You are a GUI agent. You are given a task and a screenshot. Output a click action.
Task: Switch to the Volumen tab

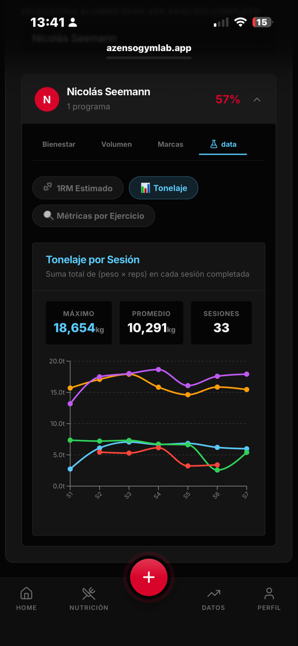(117, 144)
